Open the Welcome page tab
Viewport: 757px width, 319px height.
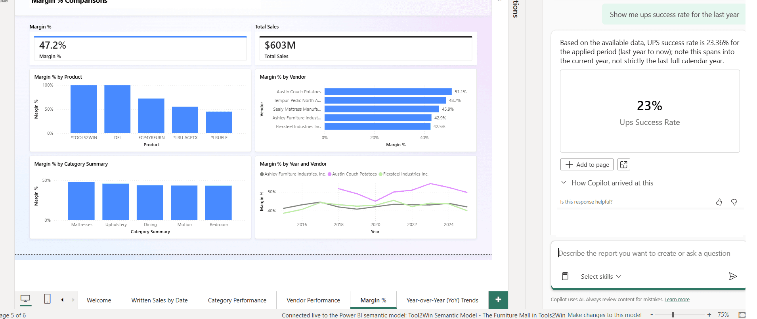(99, 300)
